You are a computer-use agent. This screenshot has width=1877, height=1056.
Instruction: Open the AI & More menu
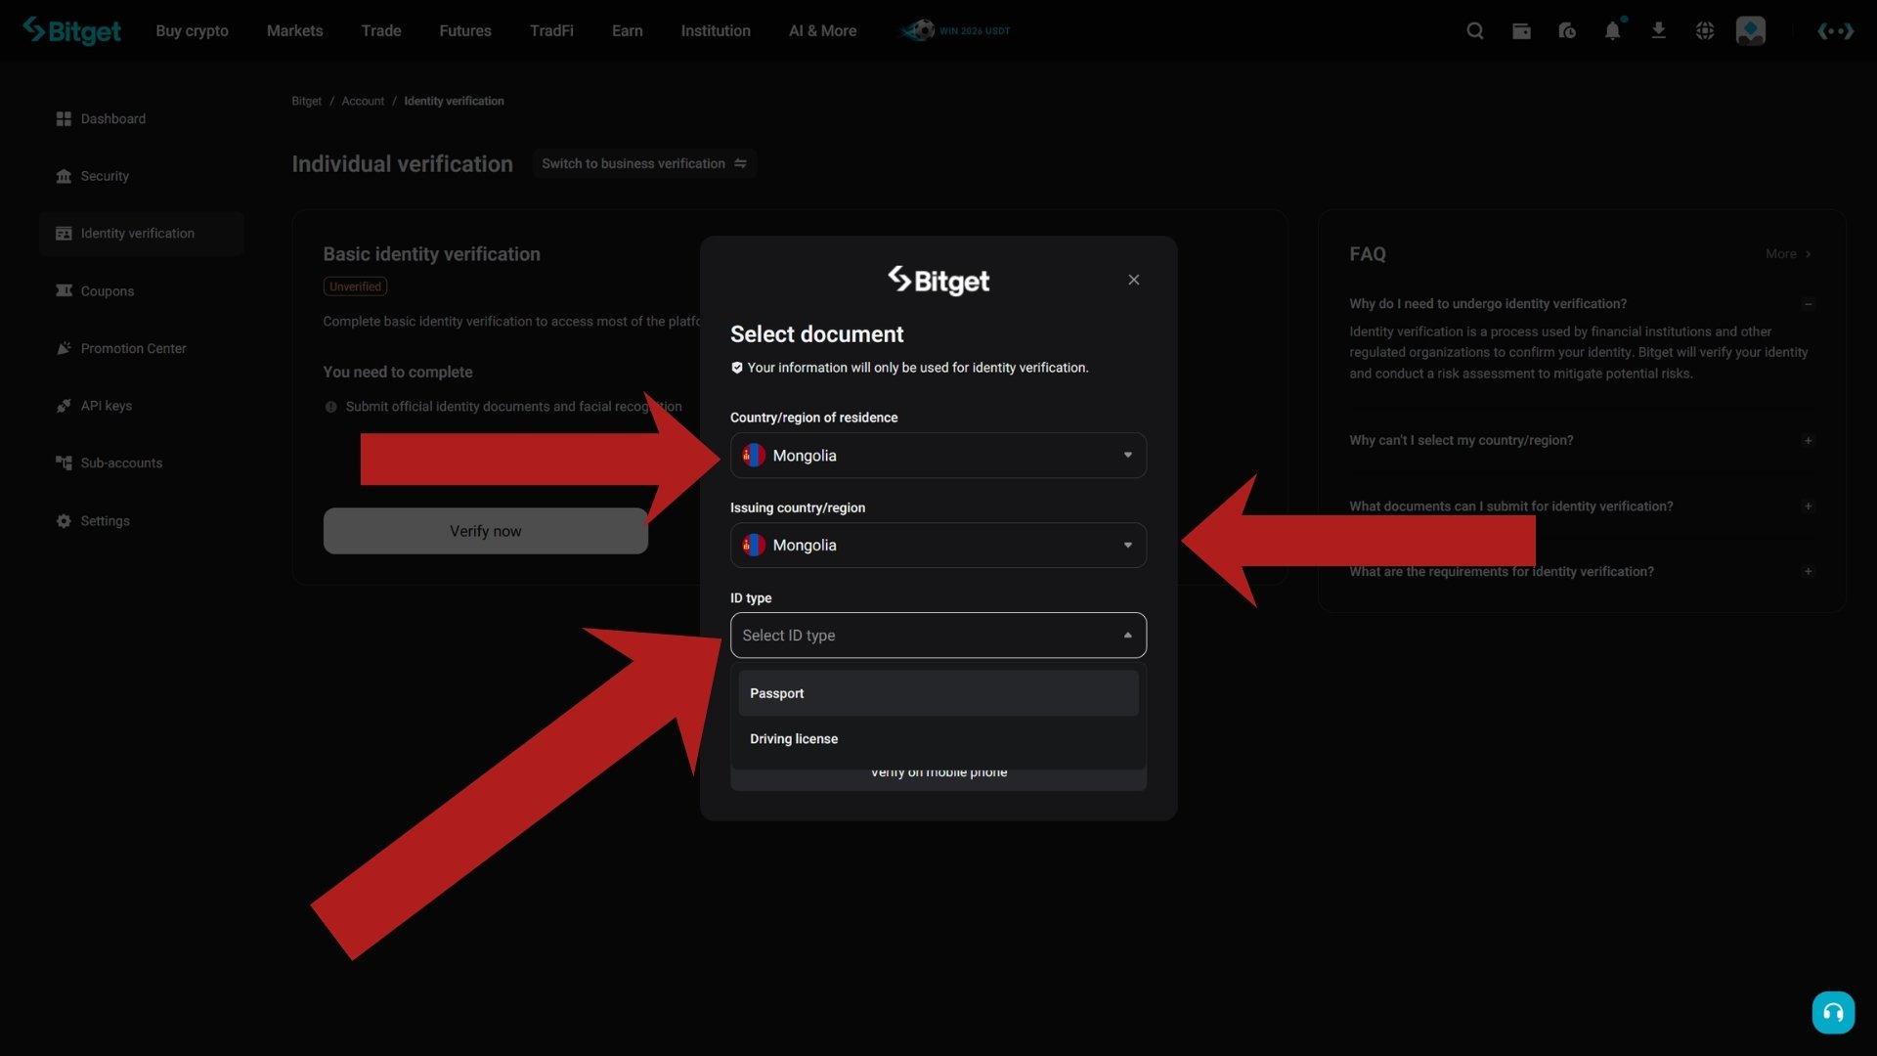pos(823,31)
